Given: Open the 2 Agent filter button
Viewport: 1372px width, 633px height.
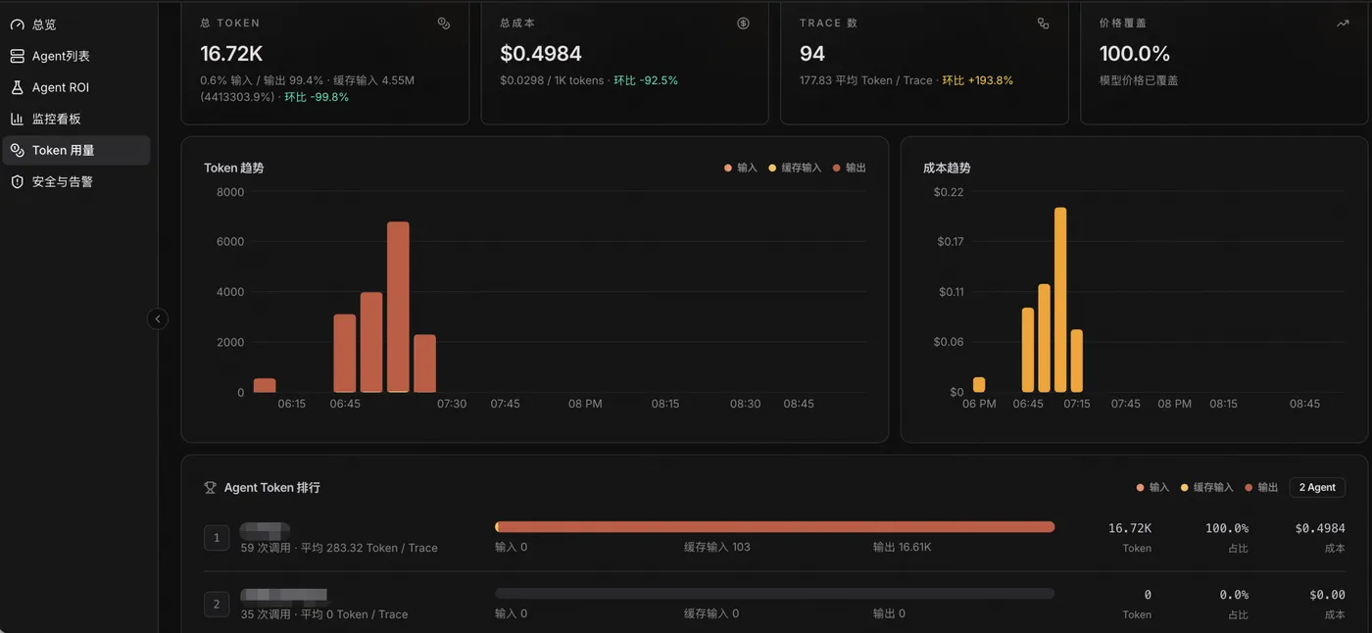Looking at the screenshot, I should [x=1317, y=487].
